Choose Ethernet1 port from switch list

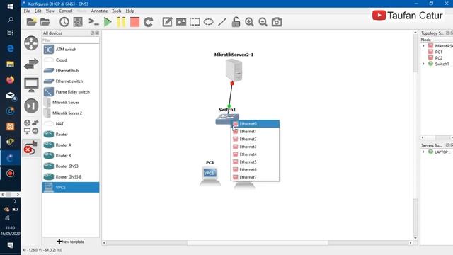click(x=255, y=131)
